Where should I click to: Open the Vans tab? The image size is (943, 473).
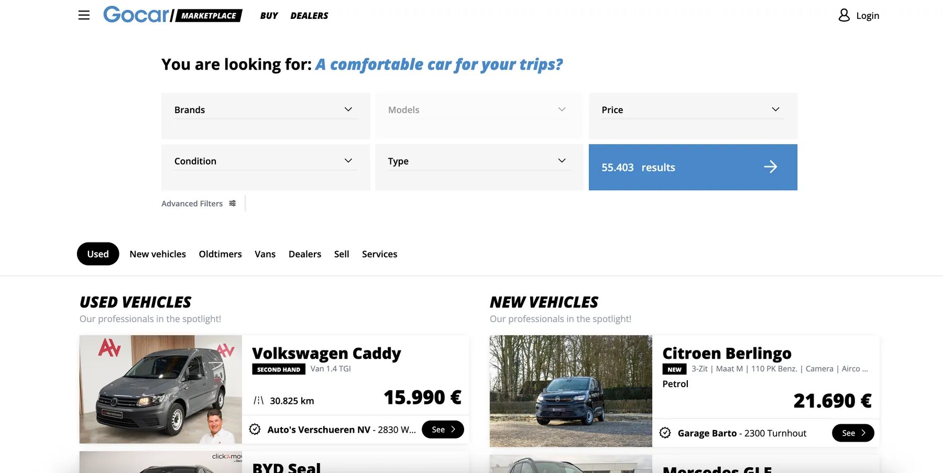tap(265, 254)
